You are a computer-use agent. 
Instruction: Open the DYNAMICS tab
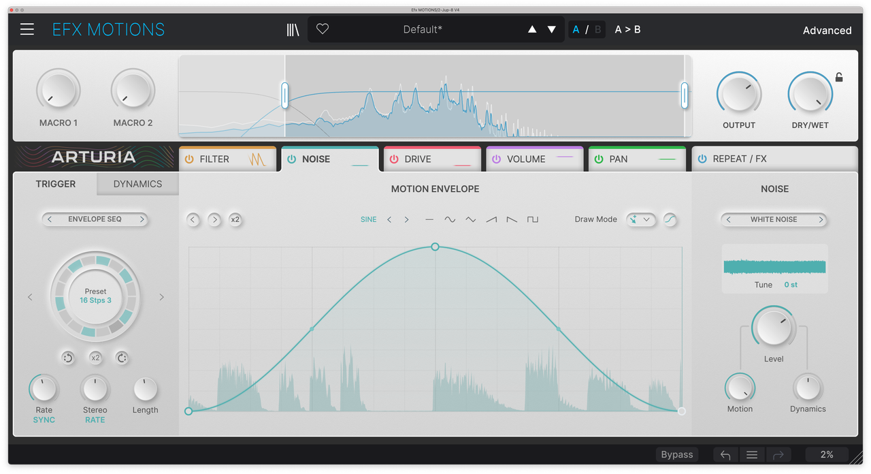pyautogui.click(x=137, y=184)
